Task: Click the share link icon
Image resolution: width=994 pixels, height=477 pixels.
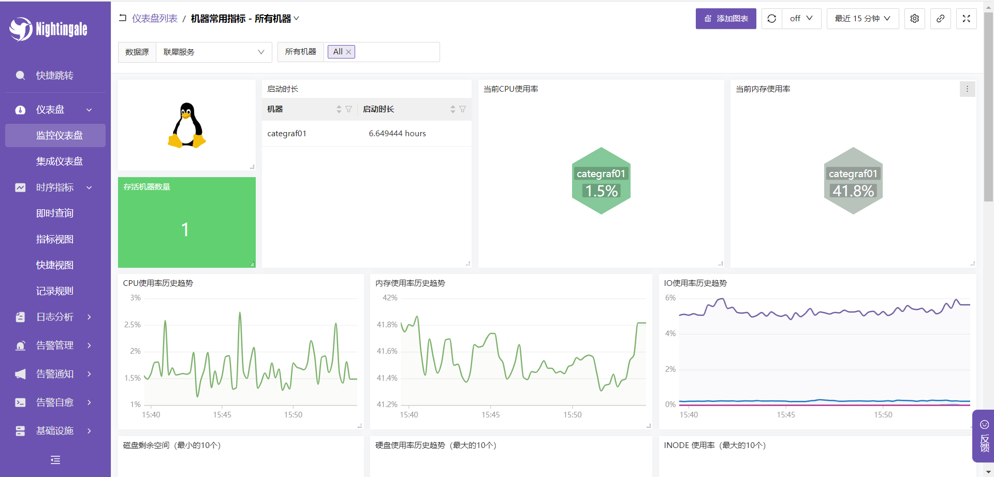Action: pyautogui.click(x=940, y=19)
